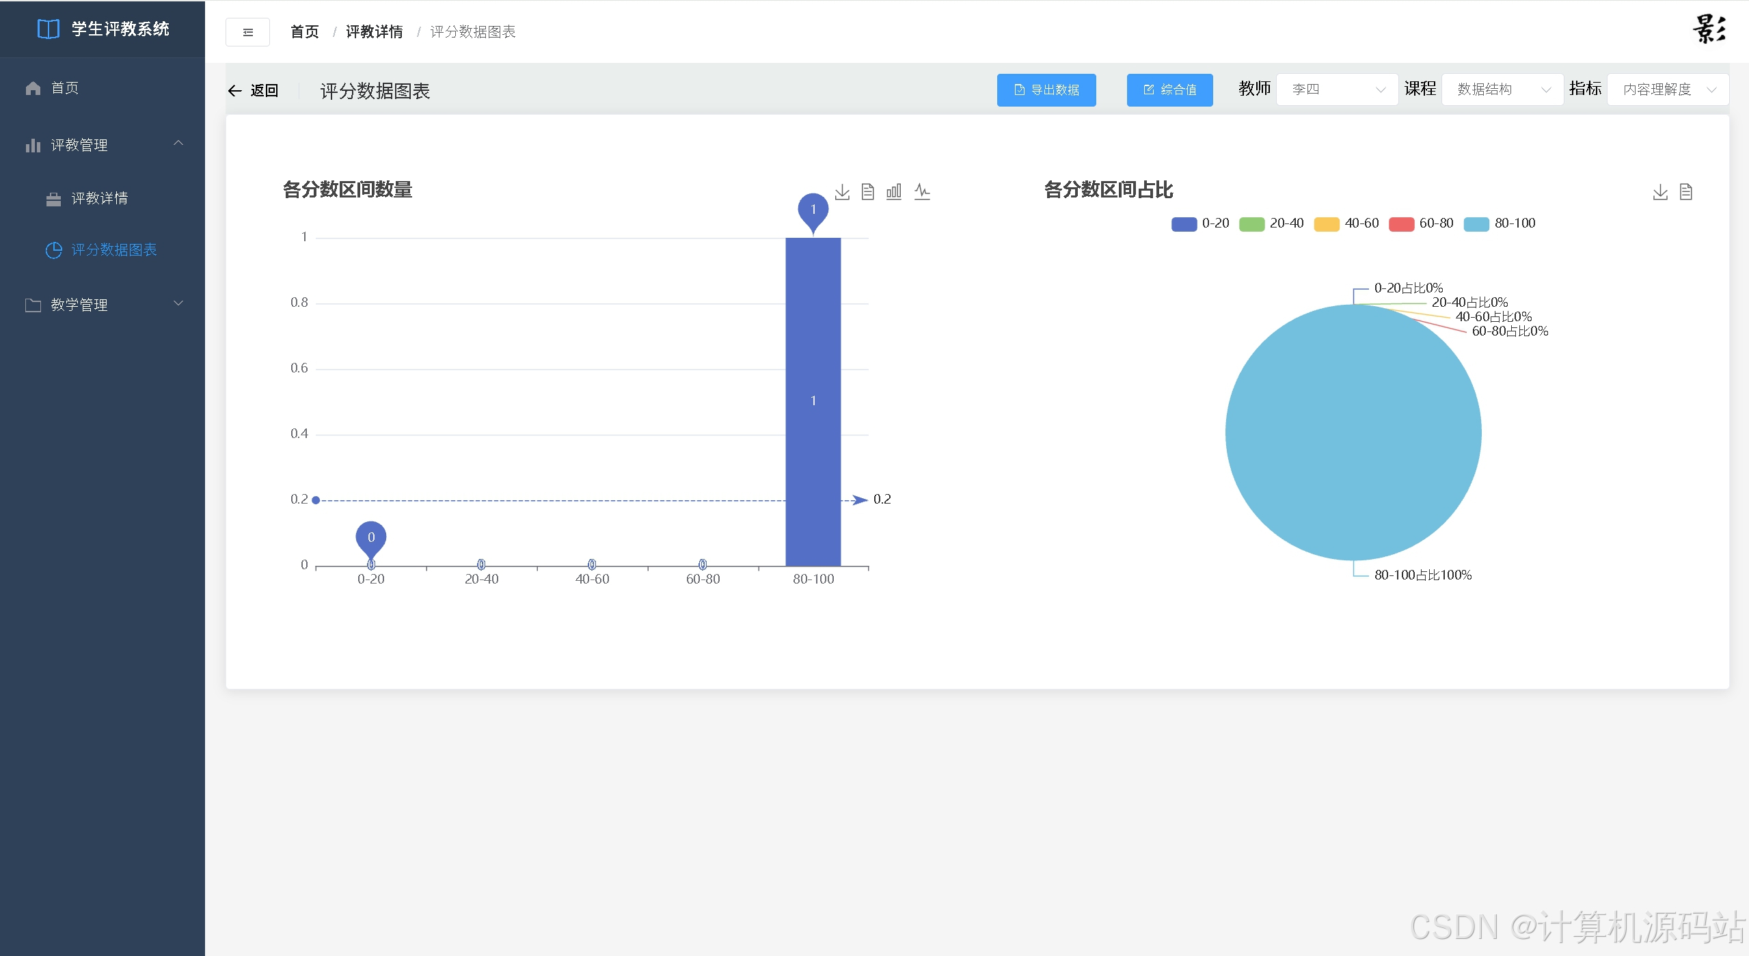
Task: Click the briefcase icon beside 评教详情
Action: (53, 199)
